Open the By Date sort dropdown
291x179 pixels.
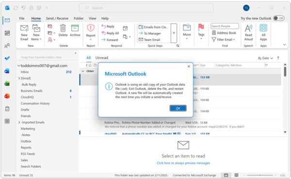pyautogui.click(x=265, y=58)
